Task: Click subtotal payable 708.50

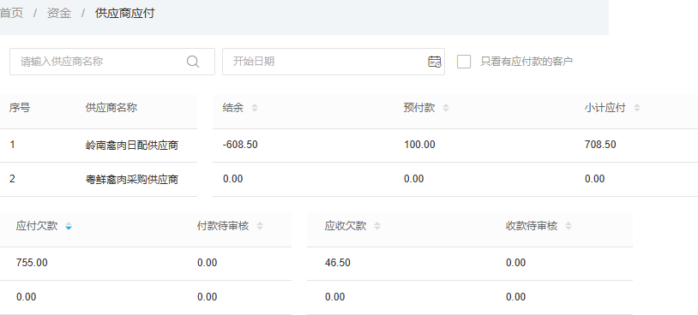Action: point(600,145)
